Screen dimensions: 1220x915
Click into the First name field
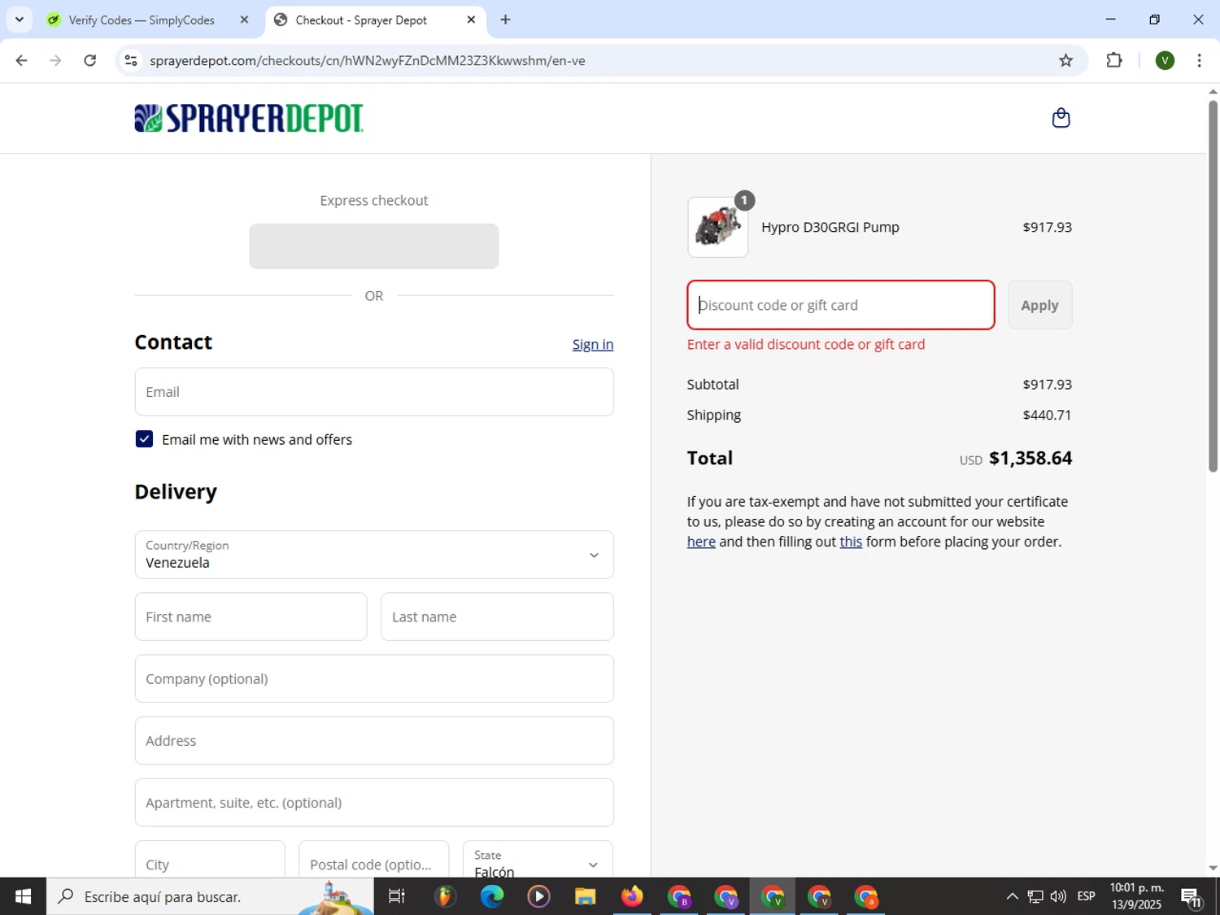251,617
